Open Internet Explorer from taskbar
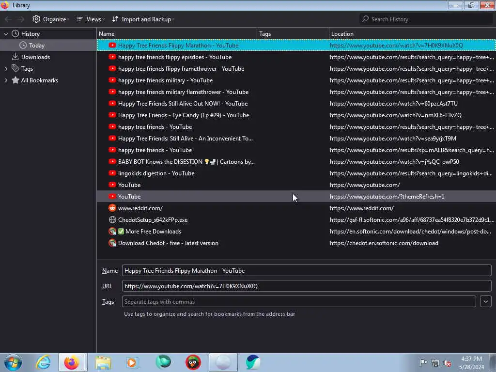 [43, 362]
